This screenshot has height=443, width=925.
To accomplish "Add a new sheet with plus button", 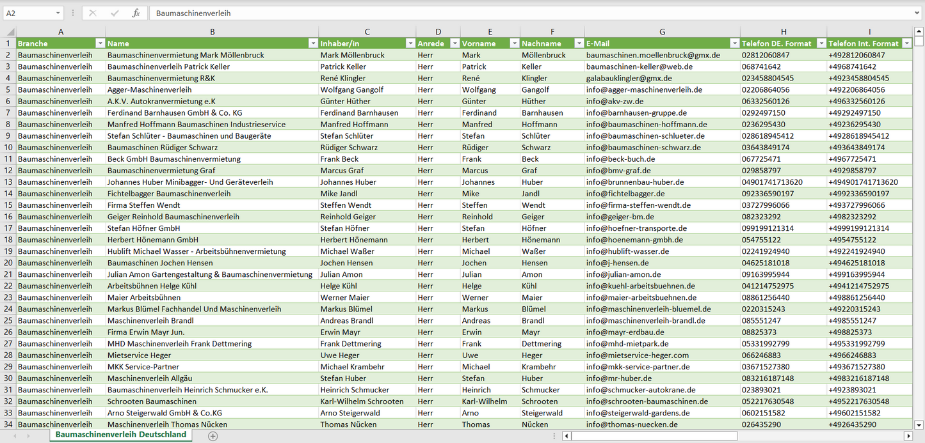I will (x=213, y=435).
